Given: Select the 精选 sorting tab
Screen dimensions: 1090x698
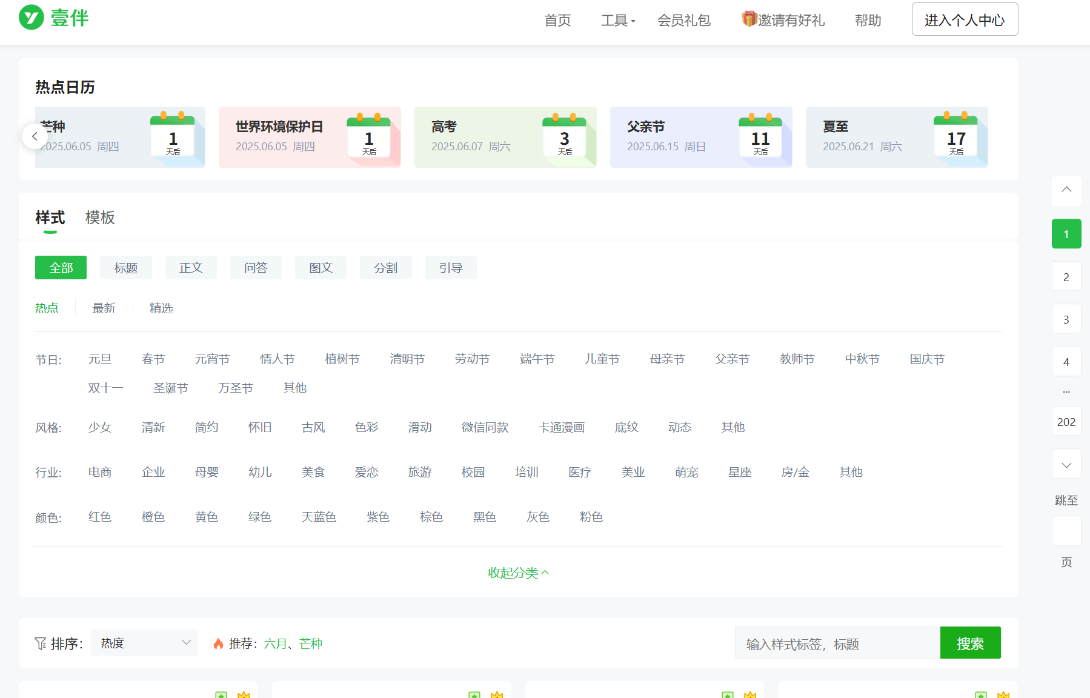Looking at the screenshot, I should [161, 308].
